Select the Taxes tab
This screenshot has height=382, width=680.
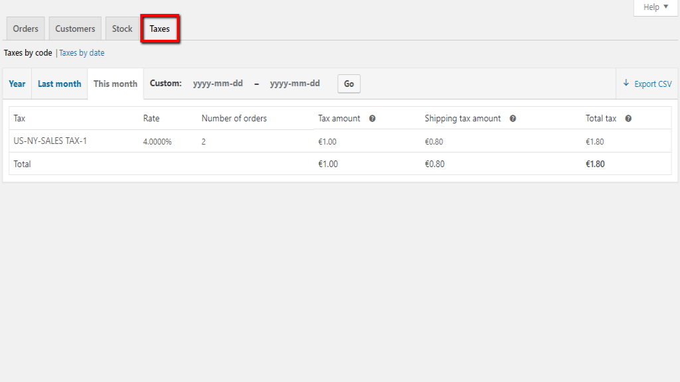tap(159, 29)
